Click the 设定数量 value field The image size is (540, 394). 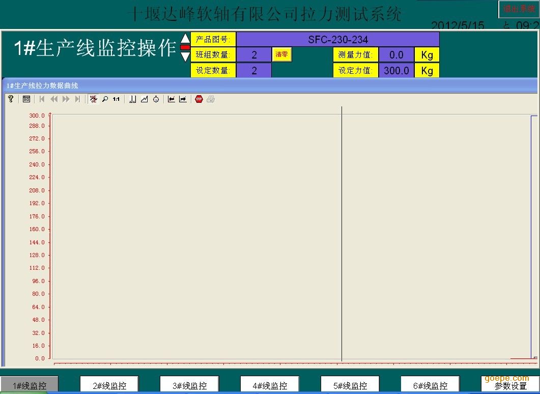(254, 71)
